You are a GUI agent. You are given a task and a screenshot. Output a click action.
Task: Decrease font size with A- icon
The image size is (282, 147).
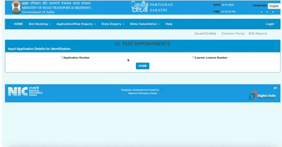[262, 12]
